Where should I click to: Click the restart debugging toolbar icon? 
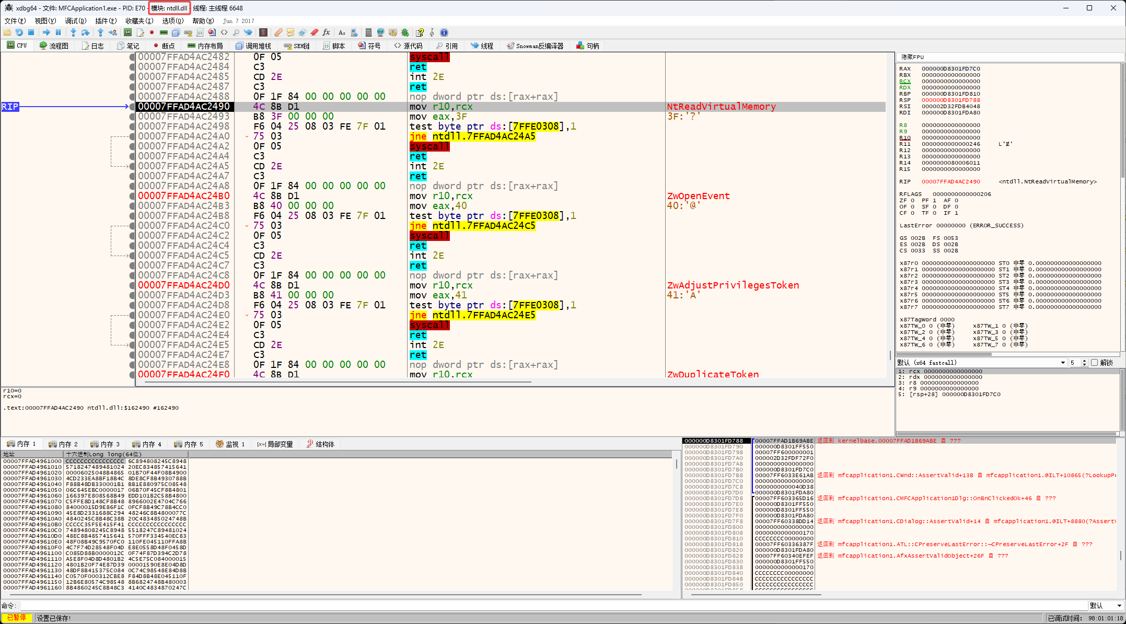click(x=19, y=32)
